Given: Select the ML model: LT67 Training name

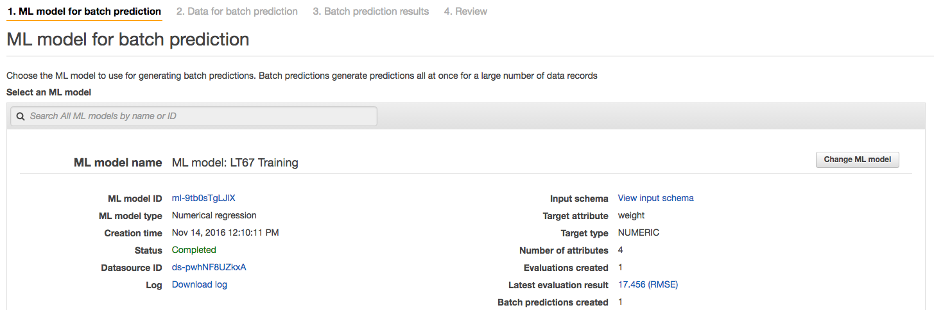Looking at the screenshot, I should (x=235, y=163).
